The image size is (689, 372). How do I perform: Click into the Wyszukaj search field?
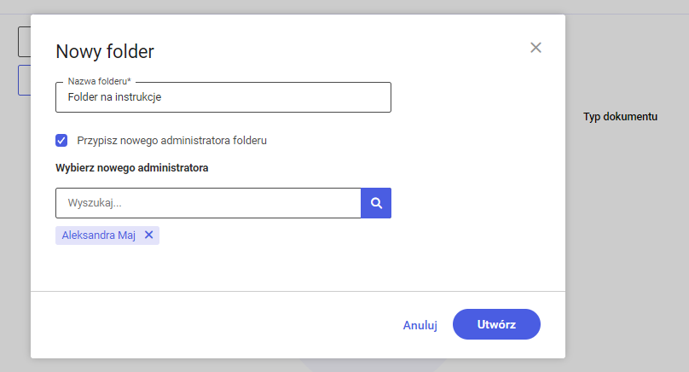point(208,203)
